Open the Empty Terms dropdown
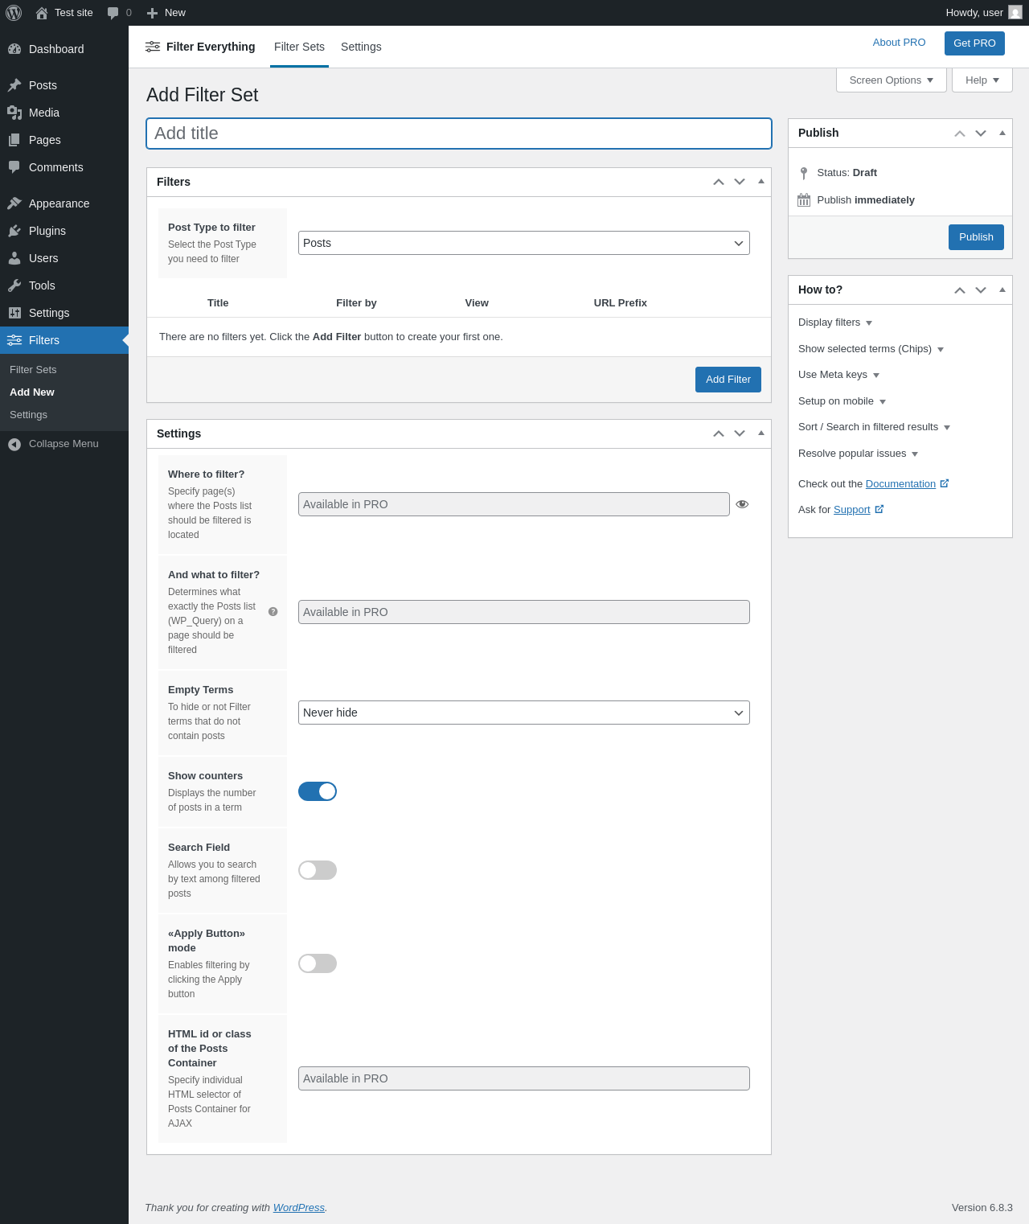 [523, 713]
